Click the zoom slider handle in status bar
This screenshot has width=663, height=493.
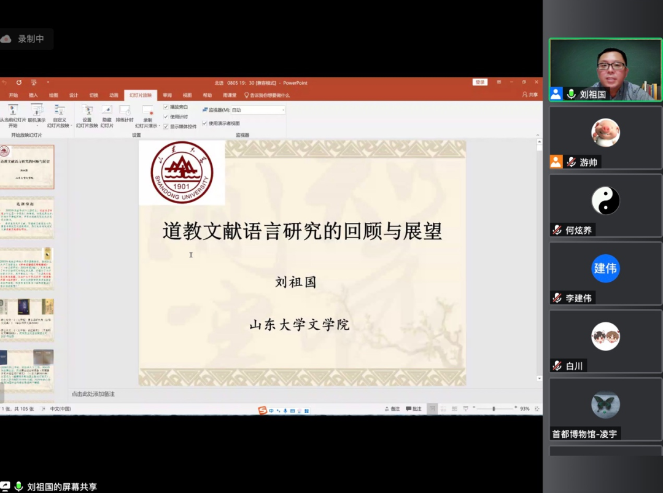click(x=494, y=409)
